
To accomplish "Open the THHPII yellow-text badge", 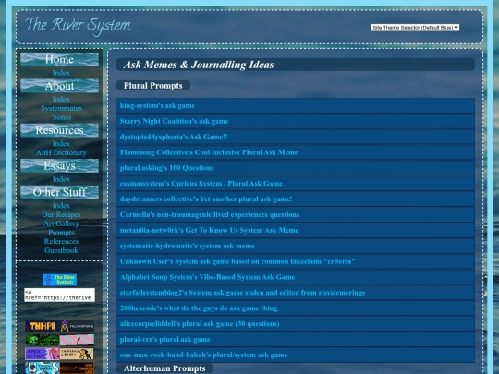I will (43, 326).
